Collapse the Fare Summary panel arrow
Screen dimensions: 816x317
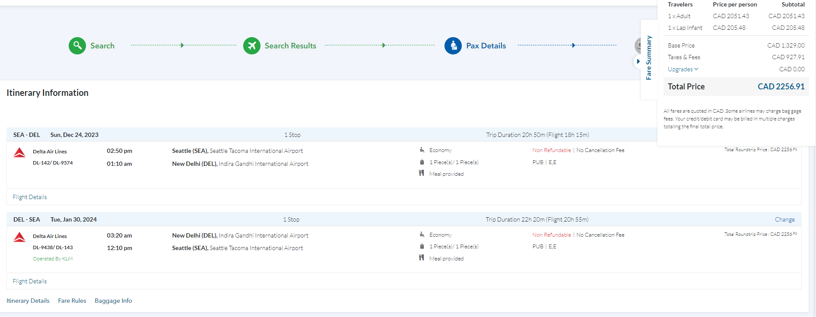coord(638,61)
